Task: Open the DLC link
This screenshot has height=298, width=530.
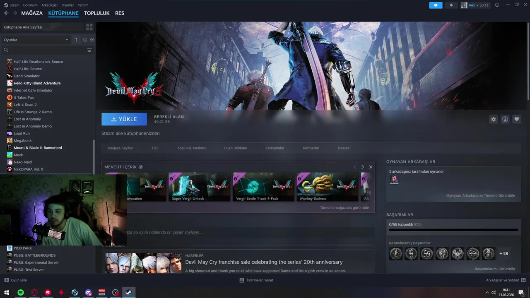Action: (x=155, y=148)
